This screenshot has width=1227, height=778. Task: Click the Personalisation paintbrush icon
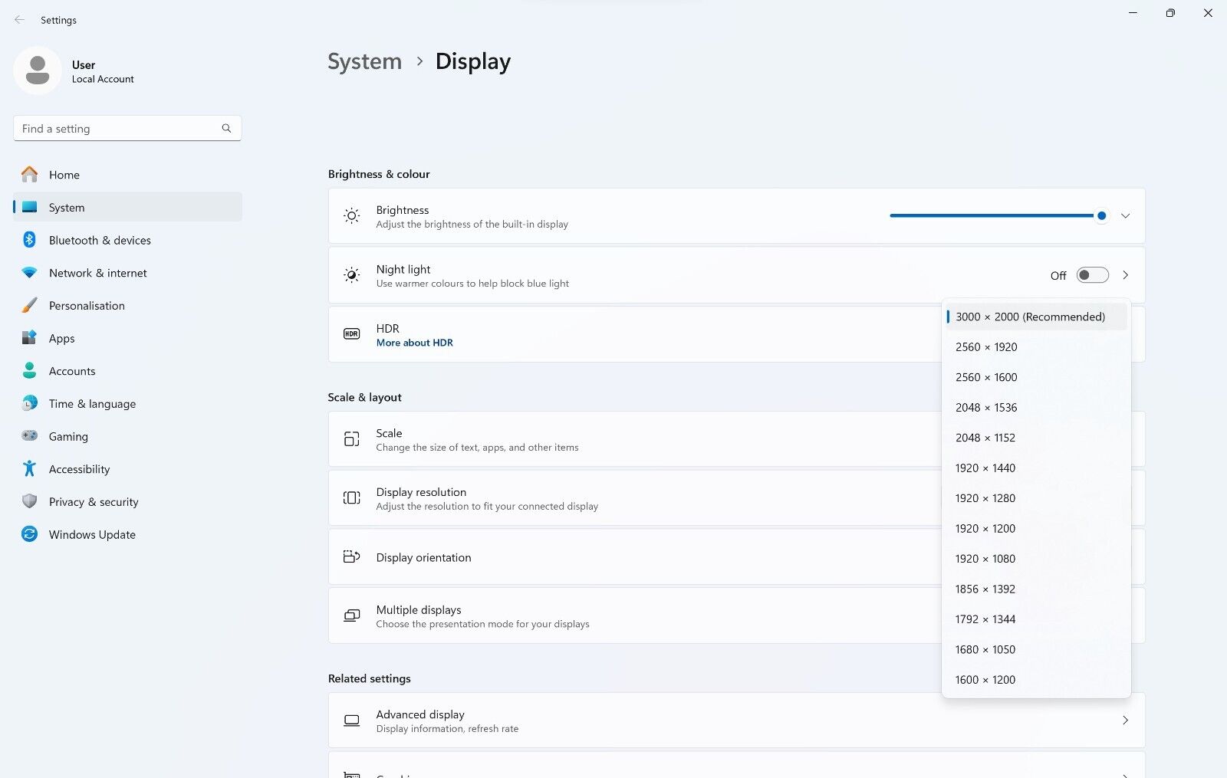(x=29, y=305)
